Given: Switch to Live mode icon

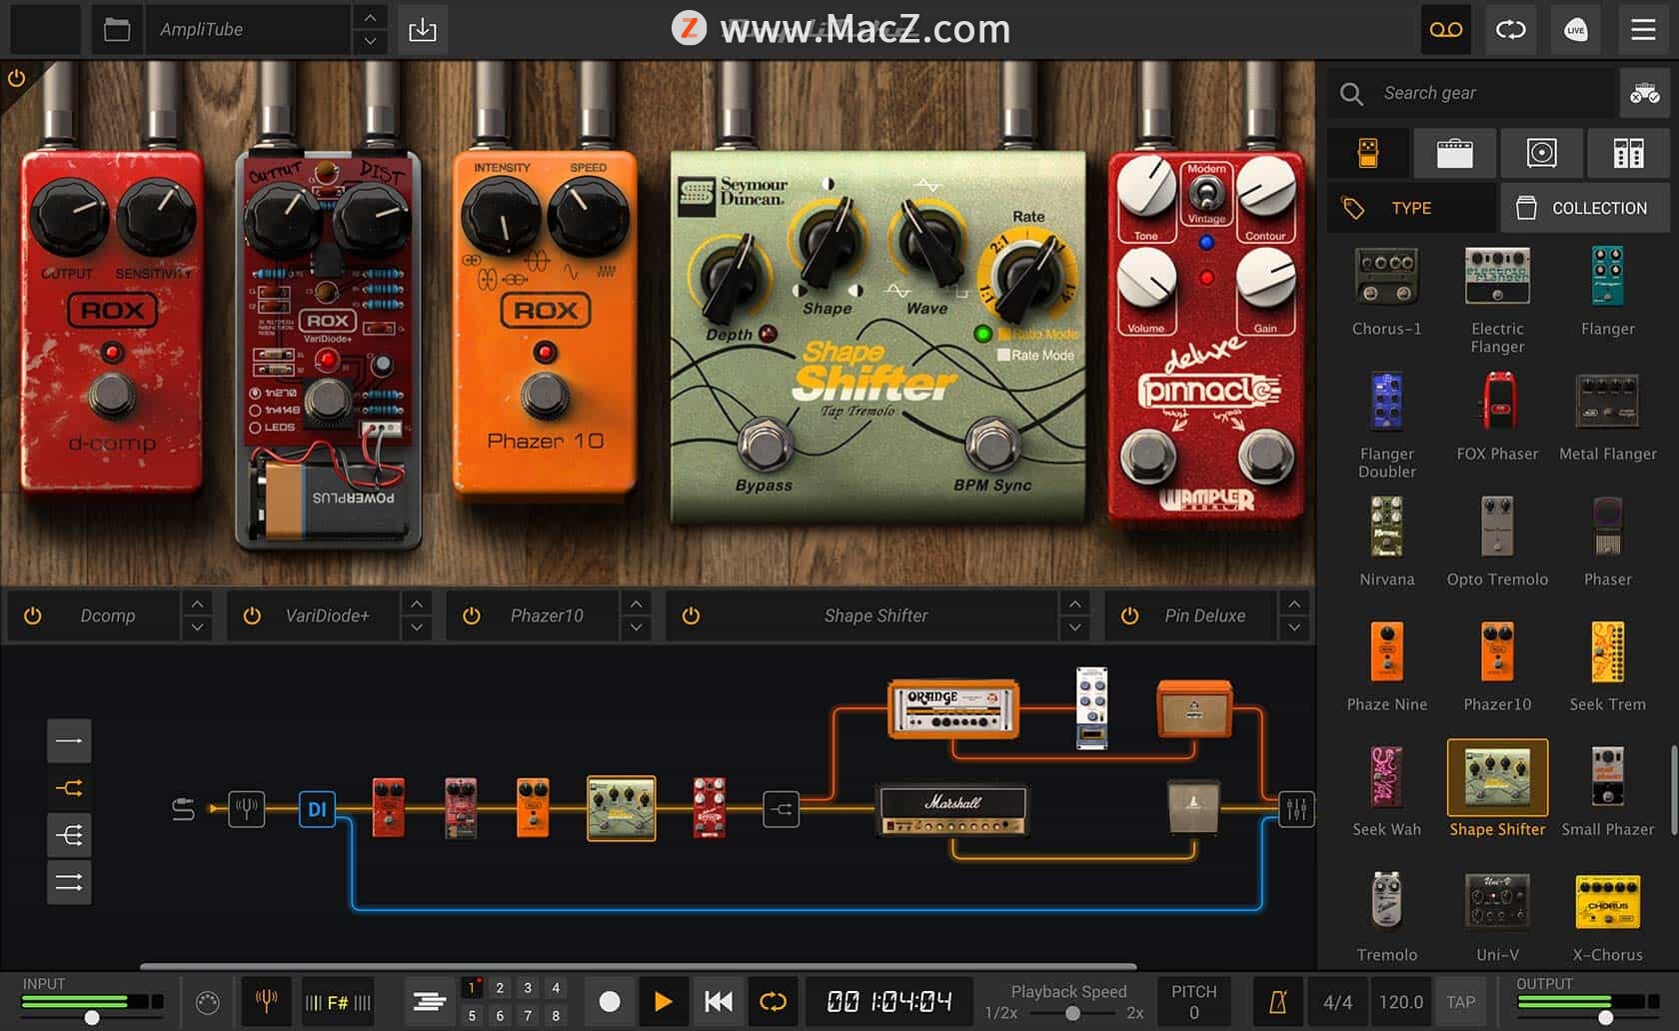Looking at the screenshot, I should (x=1575, y=30).
